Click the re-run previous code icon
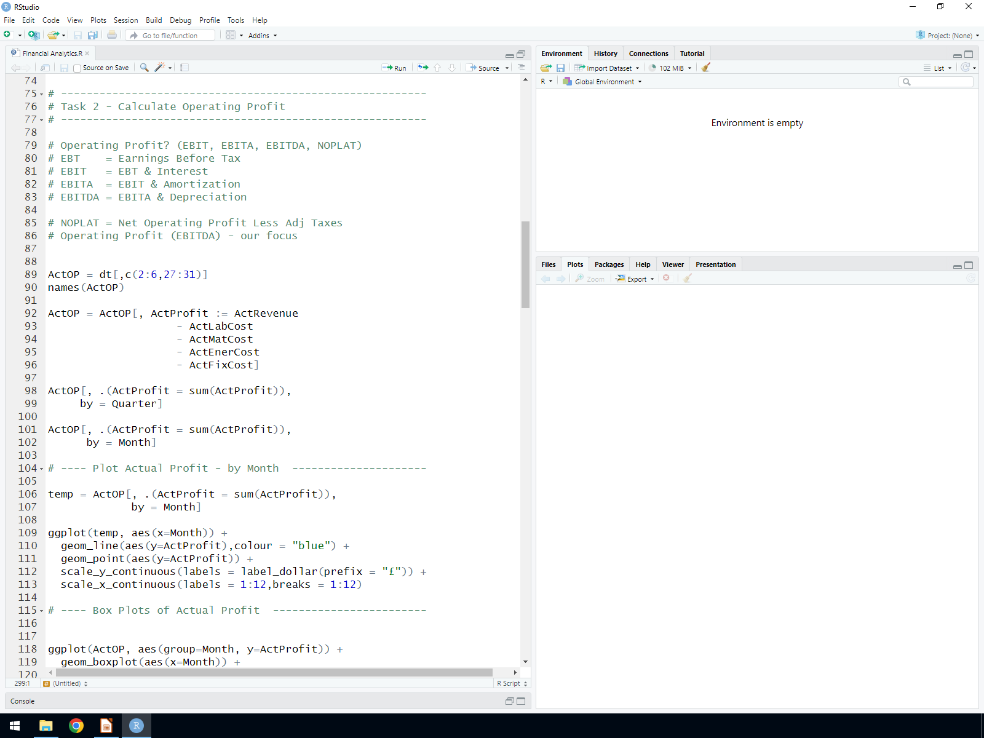This screenshot has width=984, height=738. (x=423, y=68)
